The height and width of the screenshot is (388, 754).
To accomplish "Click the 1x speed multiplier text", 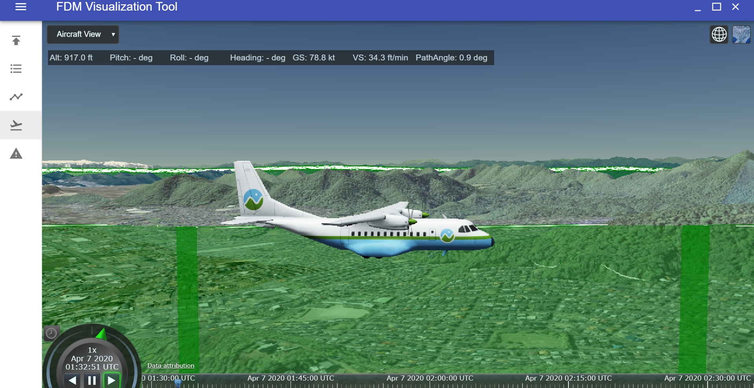I will (x=92, y=350).
